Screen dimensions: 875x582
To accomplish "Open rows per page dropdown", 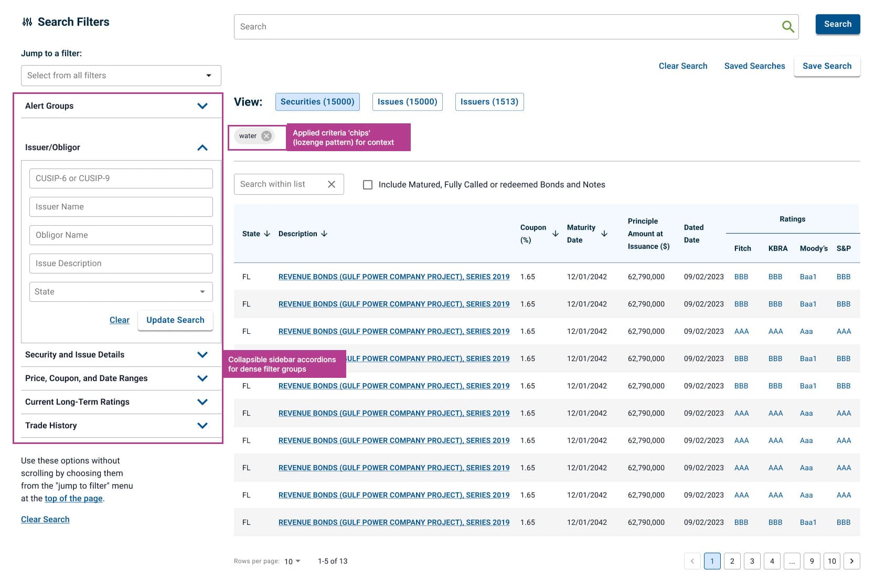I will click(x=292, y=561).
